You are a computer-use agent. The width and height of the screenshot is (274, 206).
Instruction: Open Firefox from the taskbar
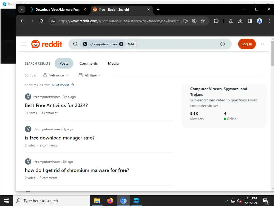(x=110, y=201)
